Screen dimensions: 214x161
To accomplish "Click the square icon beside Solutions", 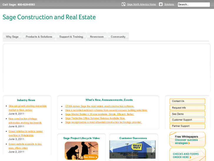I will [x=161, y=4].
